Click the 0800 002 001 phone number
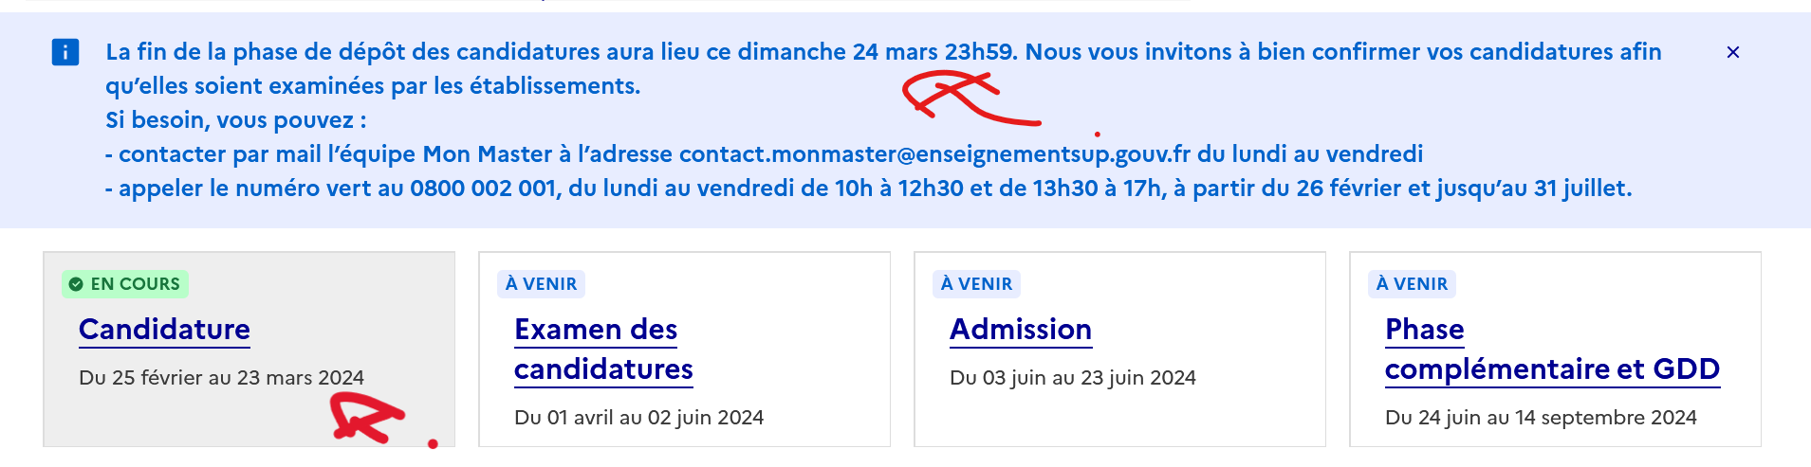This screenshot has height=467, width=1811. point(483,189)
